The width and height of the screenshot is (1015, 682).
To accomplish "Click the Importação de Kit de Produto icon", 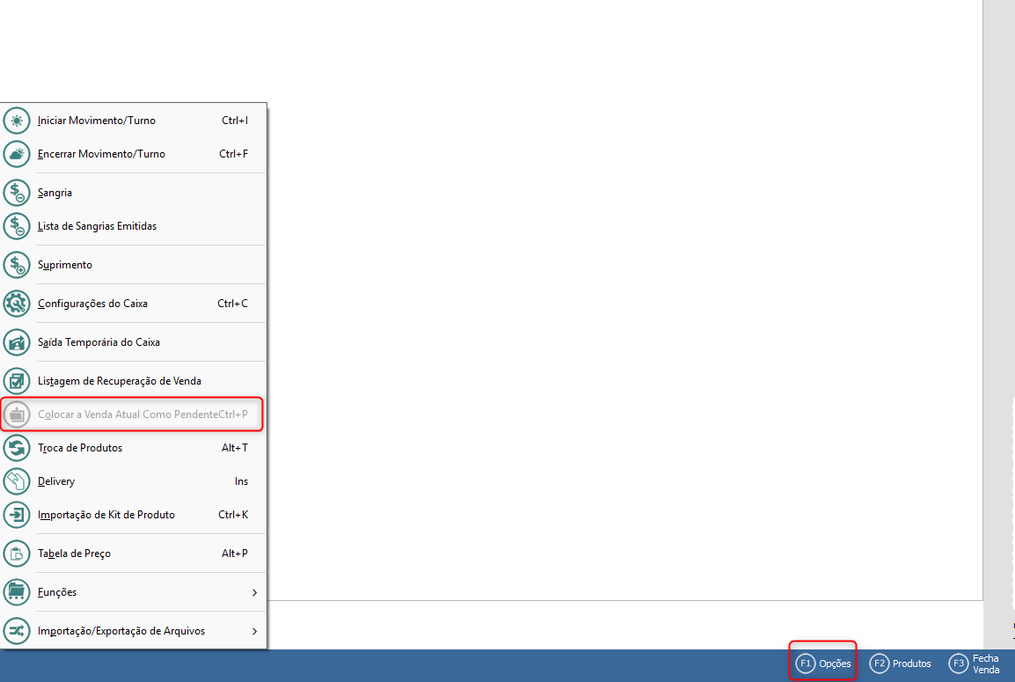I will coord(17,515).
